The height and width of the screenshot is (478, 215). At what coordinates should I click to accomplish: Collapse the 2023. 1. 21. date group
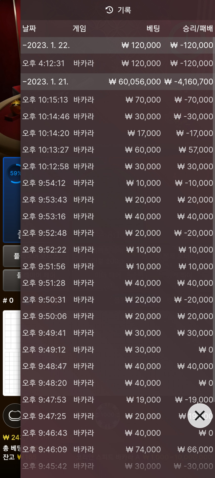pyautogui.click(x=118, y=82)
